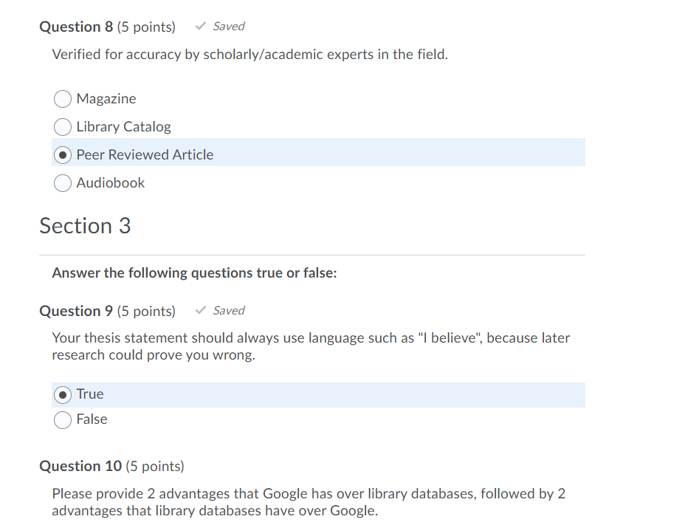Click the Magazine radio circle icon
The width and height of the screenshot is (685, 522).
(63, 99)
